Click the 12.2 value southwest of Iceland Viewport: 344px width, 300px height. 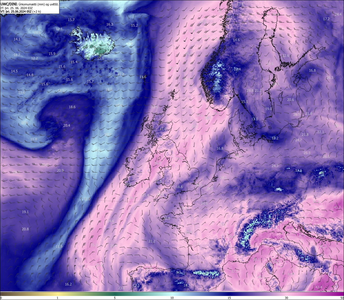34,58
